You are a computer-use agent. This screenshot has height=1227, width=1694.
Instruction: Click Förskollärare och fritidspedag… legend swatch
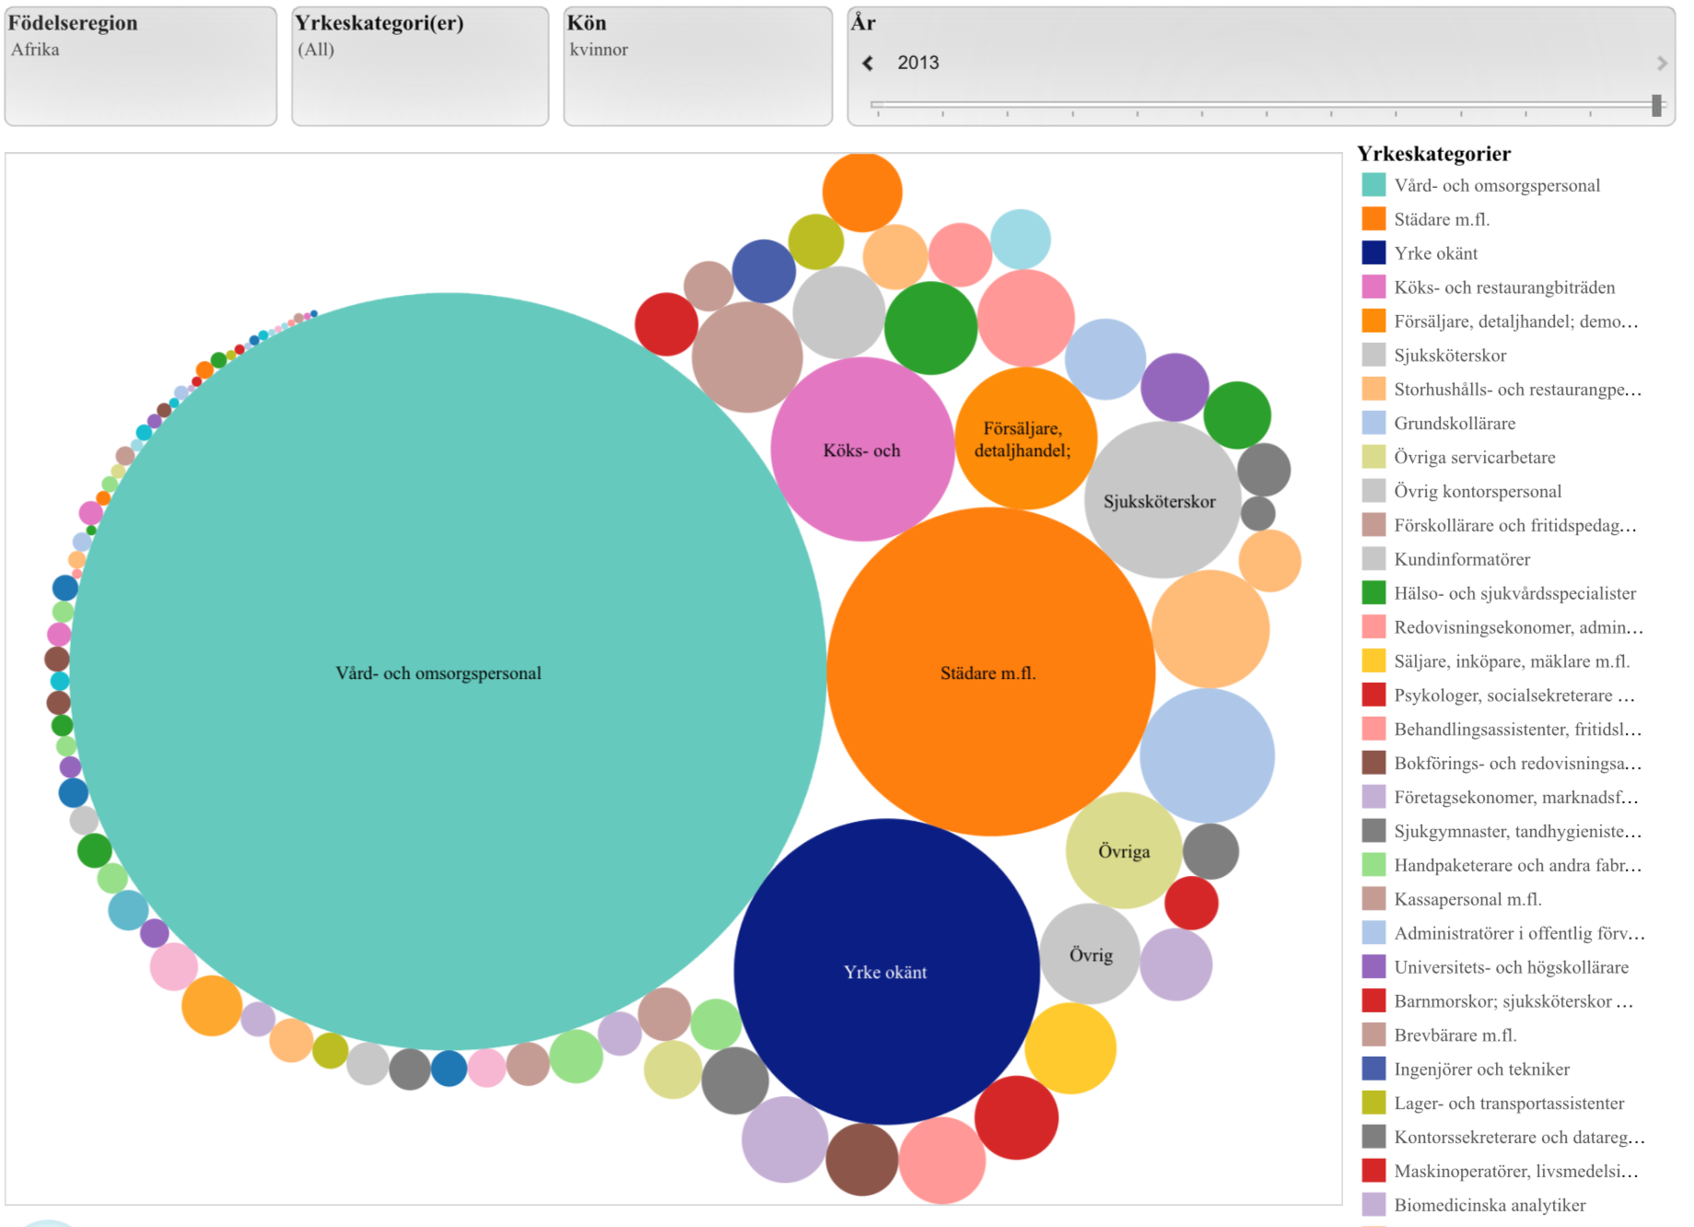1373,525
